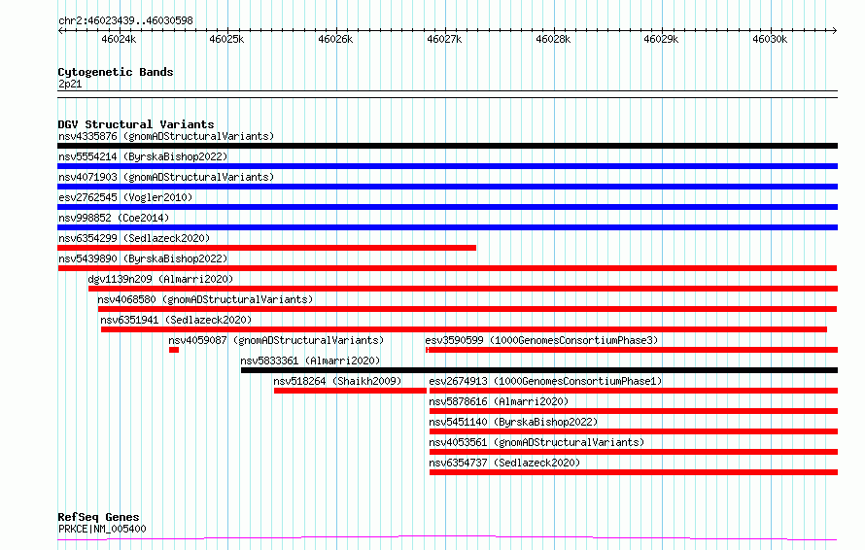Click the DGV Structural Variants track heading
Viewport: 865px width, 550px height.
(136, 124)
